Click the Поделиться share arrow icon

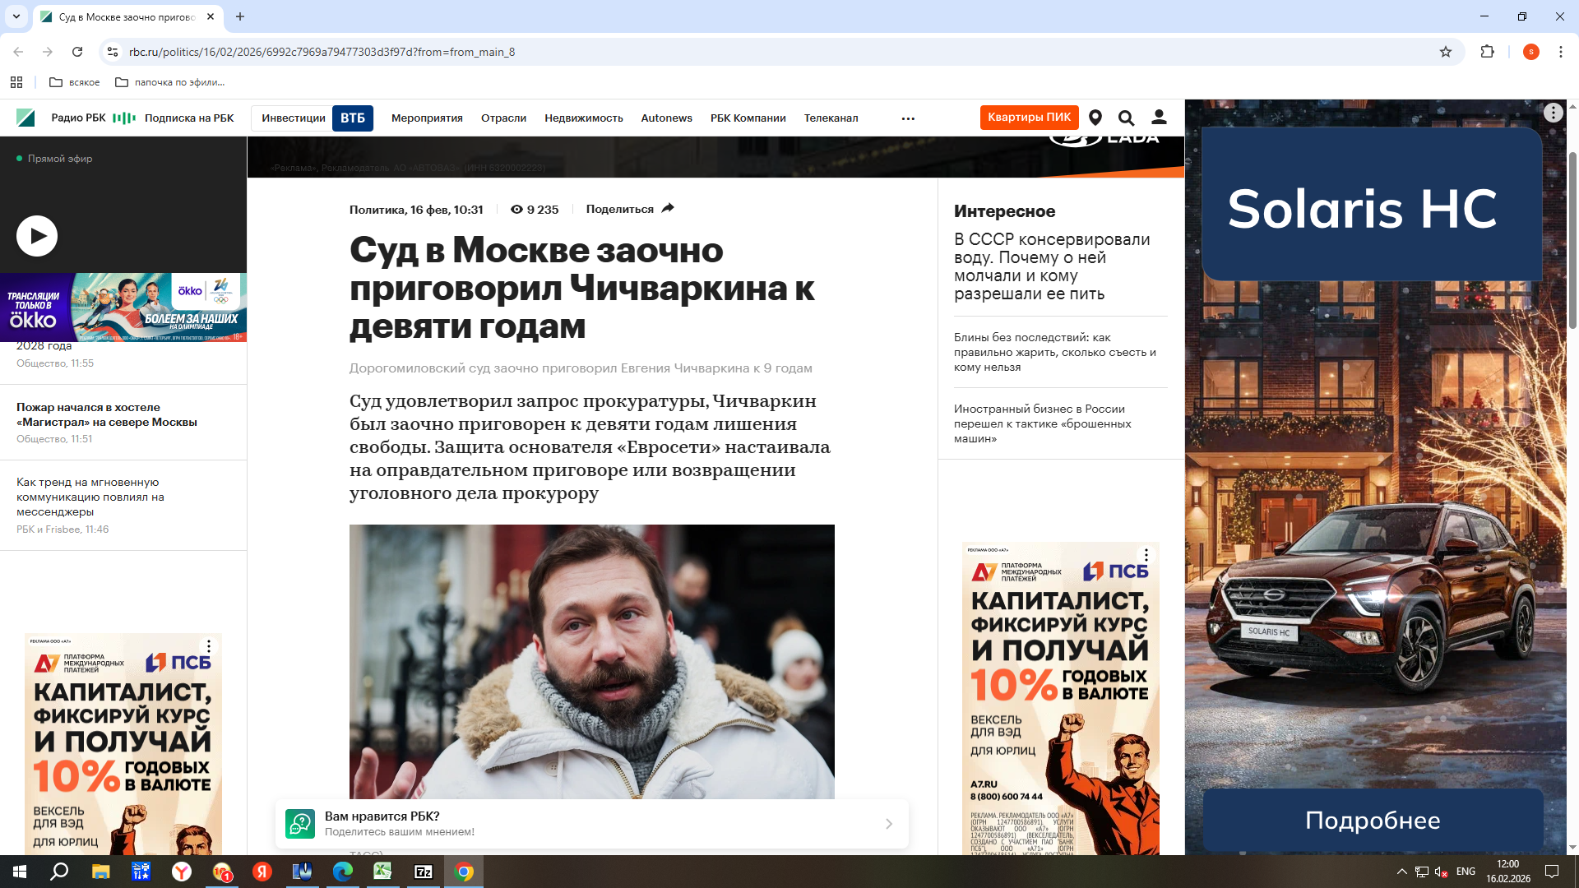point(668,209)
